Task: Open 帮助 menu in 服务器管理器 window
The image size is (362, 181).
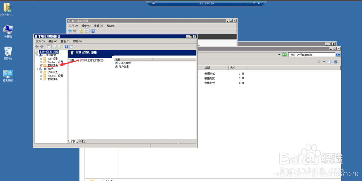Action: (111, 26)
